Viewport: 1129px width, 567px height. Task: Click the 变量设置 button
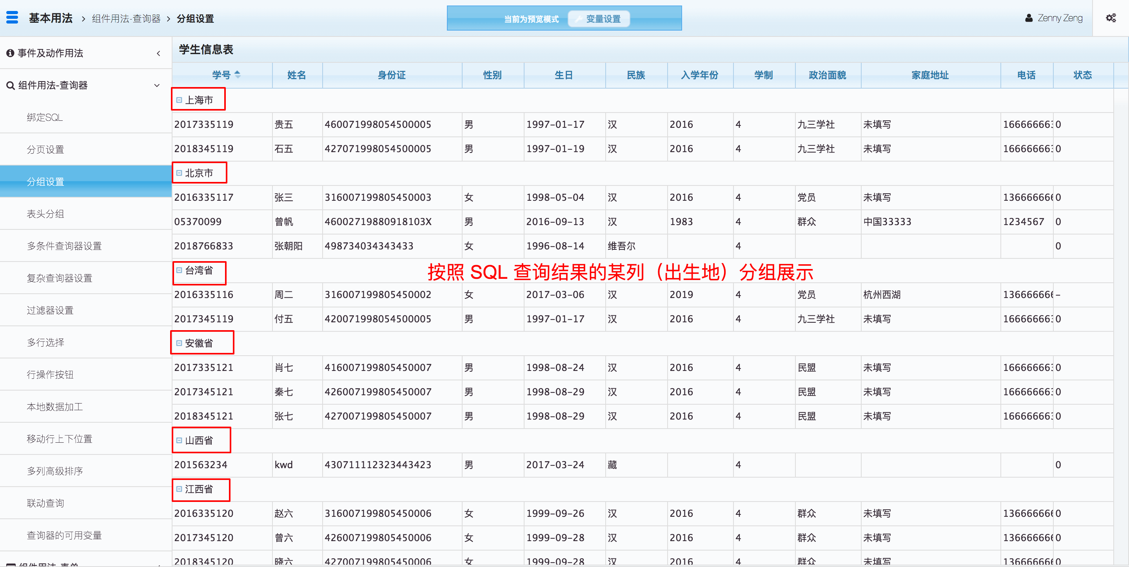click(x=599, y=19)
